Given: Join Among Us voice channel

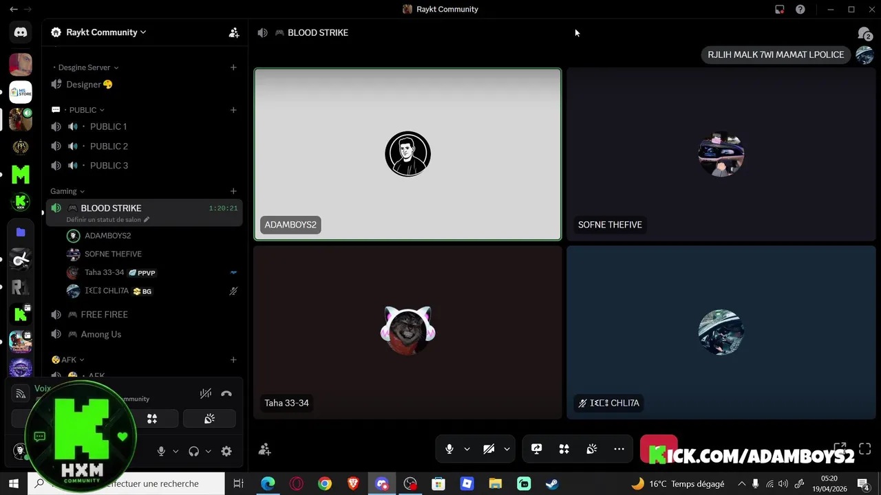Looking at the screenshot, I should pos(144,334).
